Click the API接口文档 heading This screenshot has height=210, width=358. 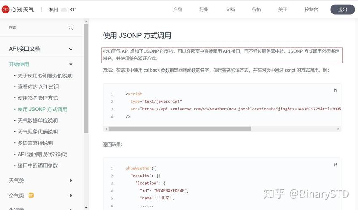pos(25,49)
